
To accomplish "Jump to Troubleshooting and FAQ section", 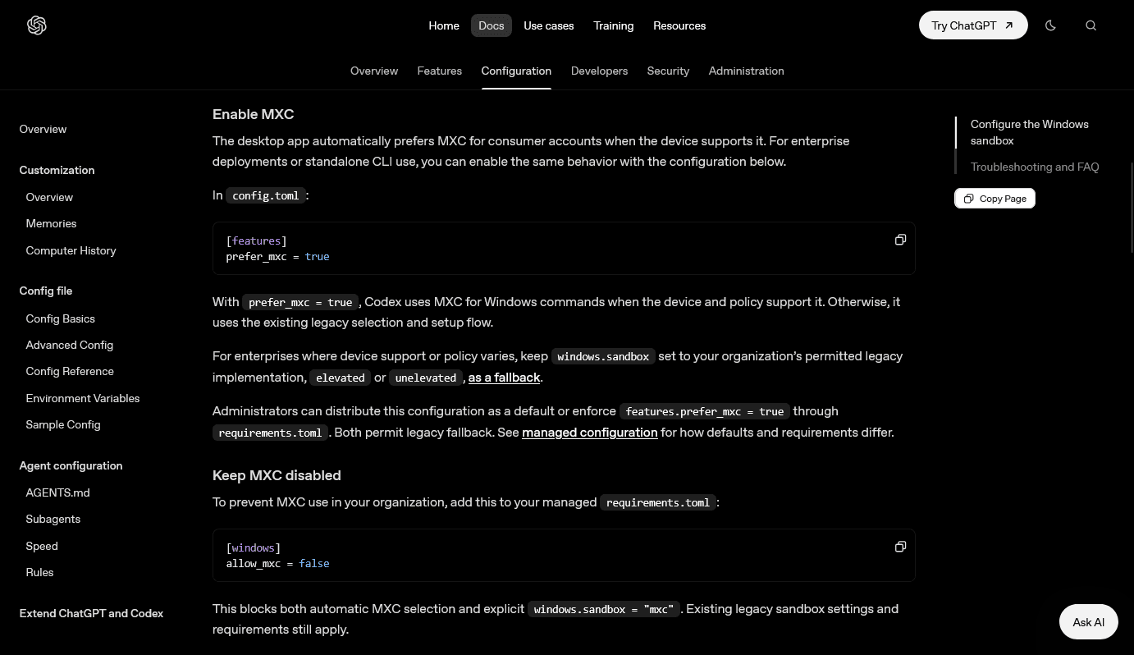I will click(x=1035, y=167).
